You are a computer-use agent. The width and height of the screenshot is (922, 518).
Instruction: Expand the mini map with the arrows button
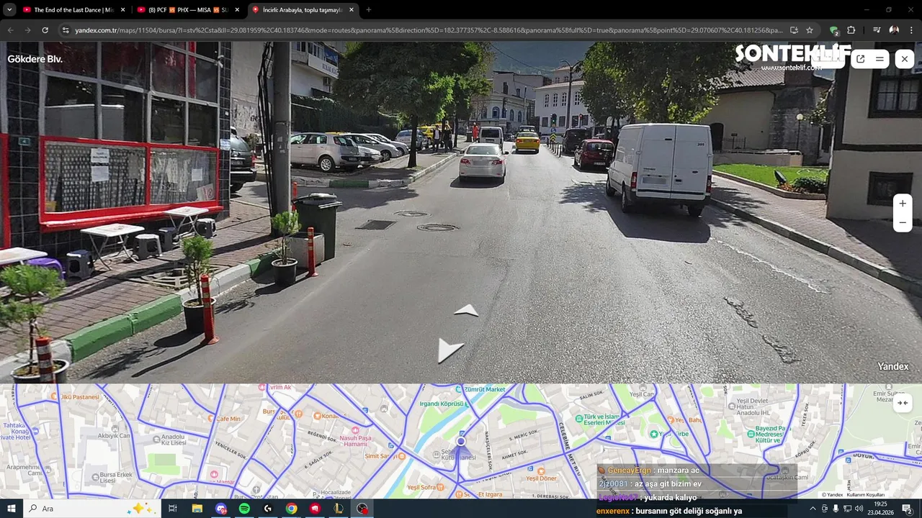[x=903, y=403]
